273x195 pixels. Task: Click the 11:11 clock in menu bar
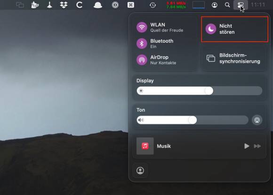(x=258, y=5)
